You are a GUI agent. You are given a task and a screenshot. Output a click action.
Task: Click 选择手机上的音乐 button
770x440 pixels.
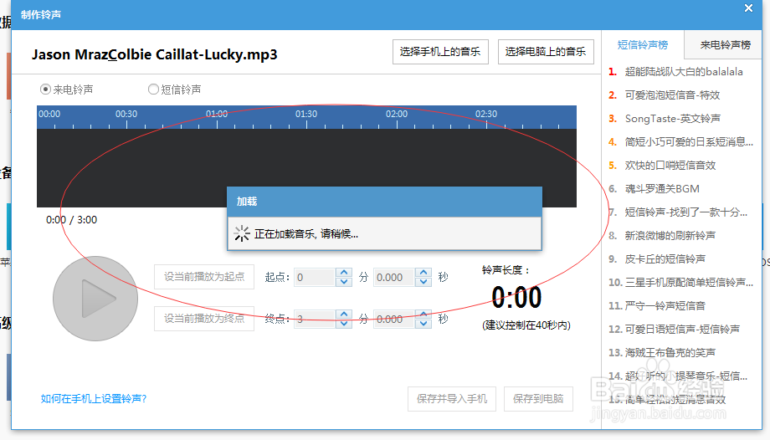click(x=440, y=52)
